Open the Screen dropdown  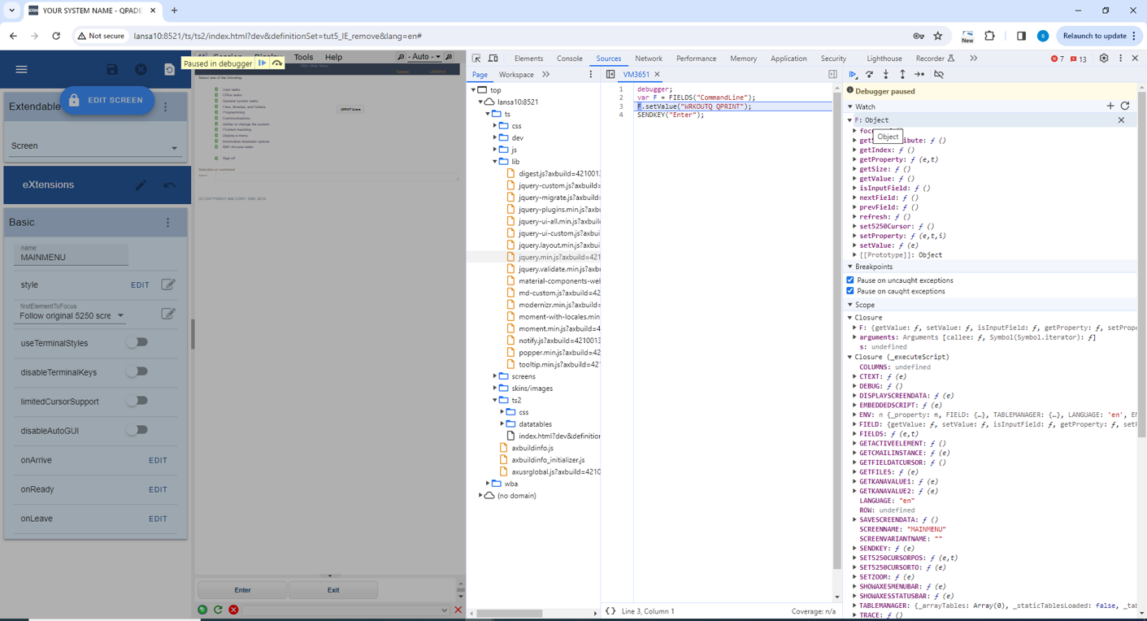[94, 146]
